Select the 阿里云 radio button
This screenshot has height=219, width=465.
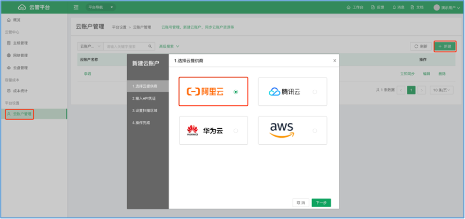click(236, 92)
